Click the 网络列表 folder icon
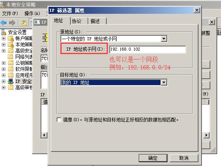The height and width of the screenshot is (166, 221). coord(10,57)
